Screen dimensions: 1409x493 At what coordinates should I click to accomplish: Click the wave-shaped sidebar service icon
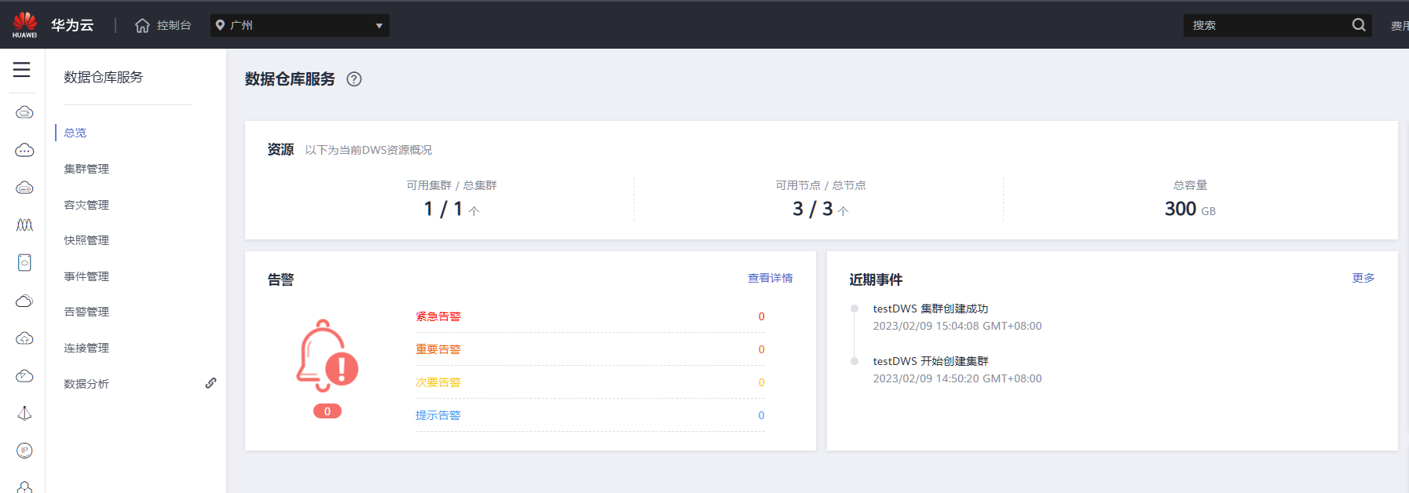click(24, 225)
